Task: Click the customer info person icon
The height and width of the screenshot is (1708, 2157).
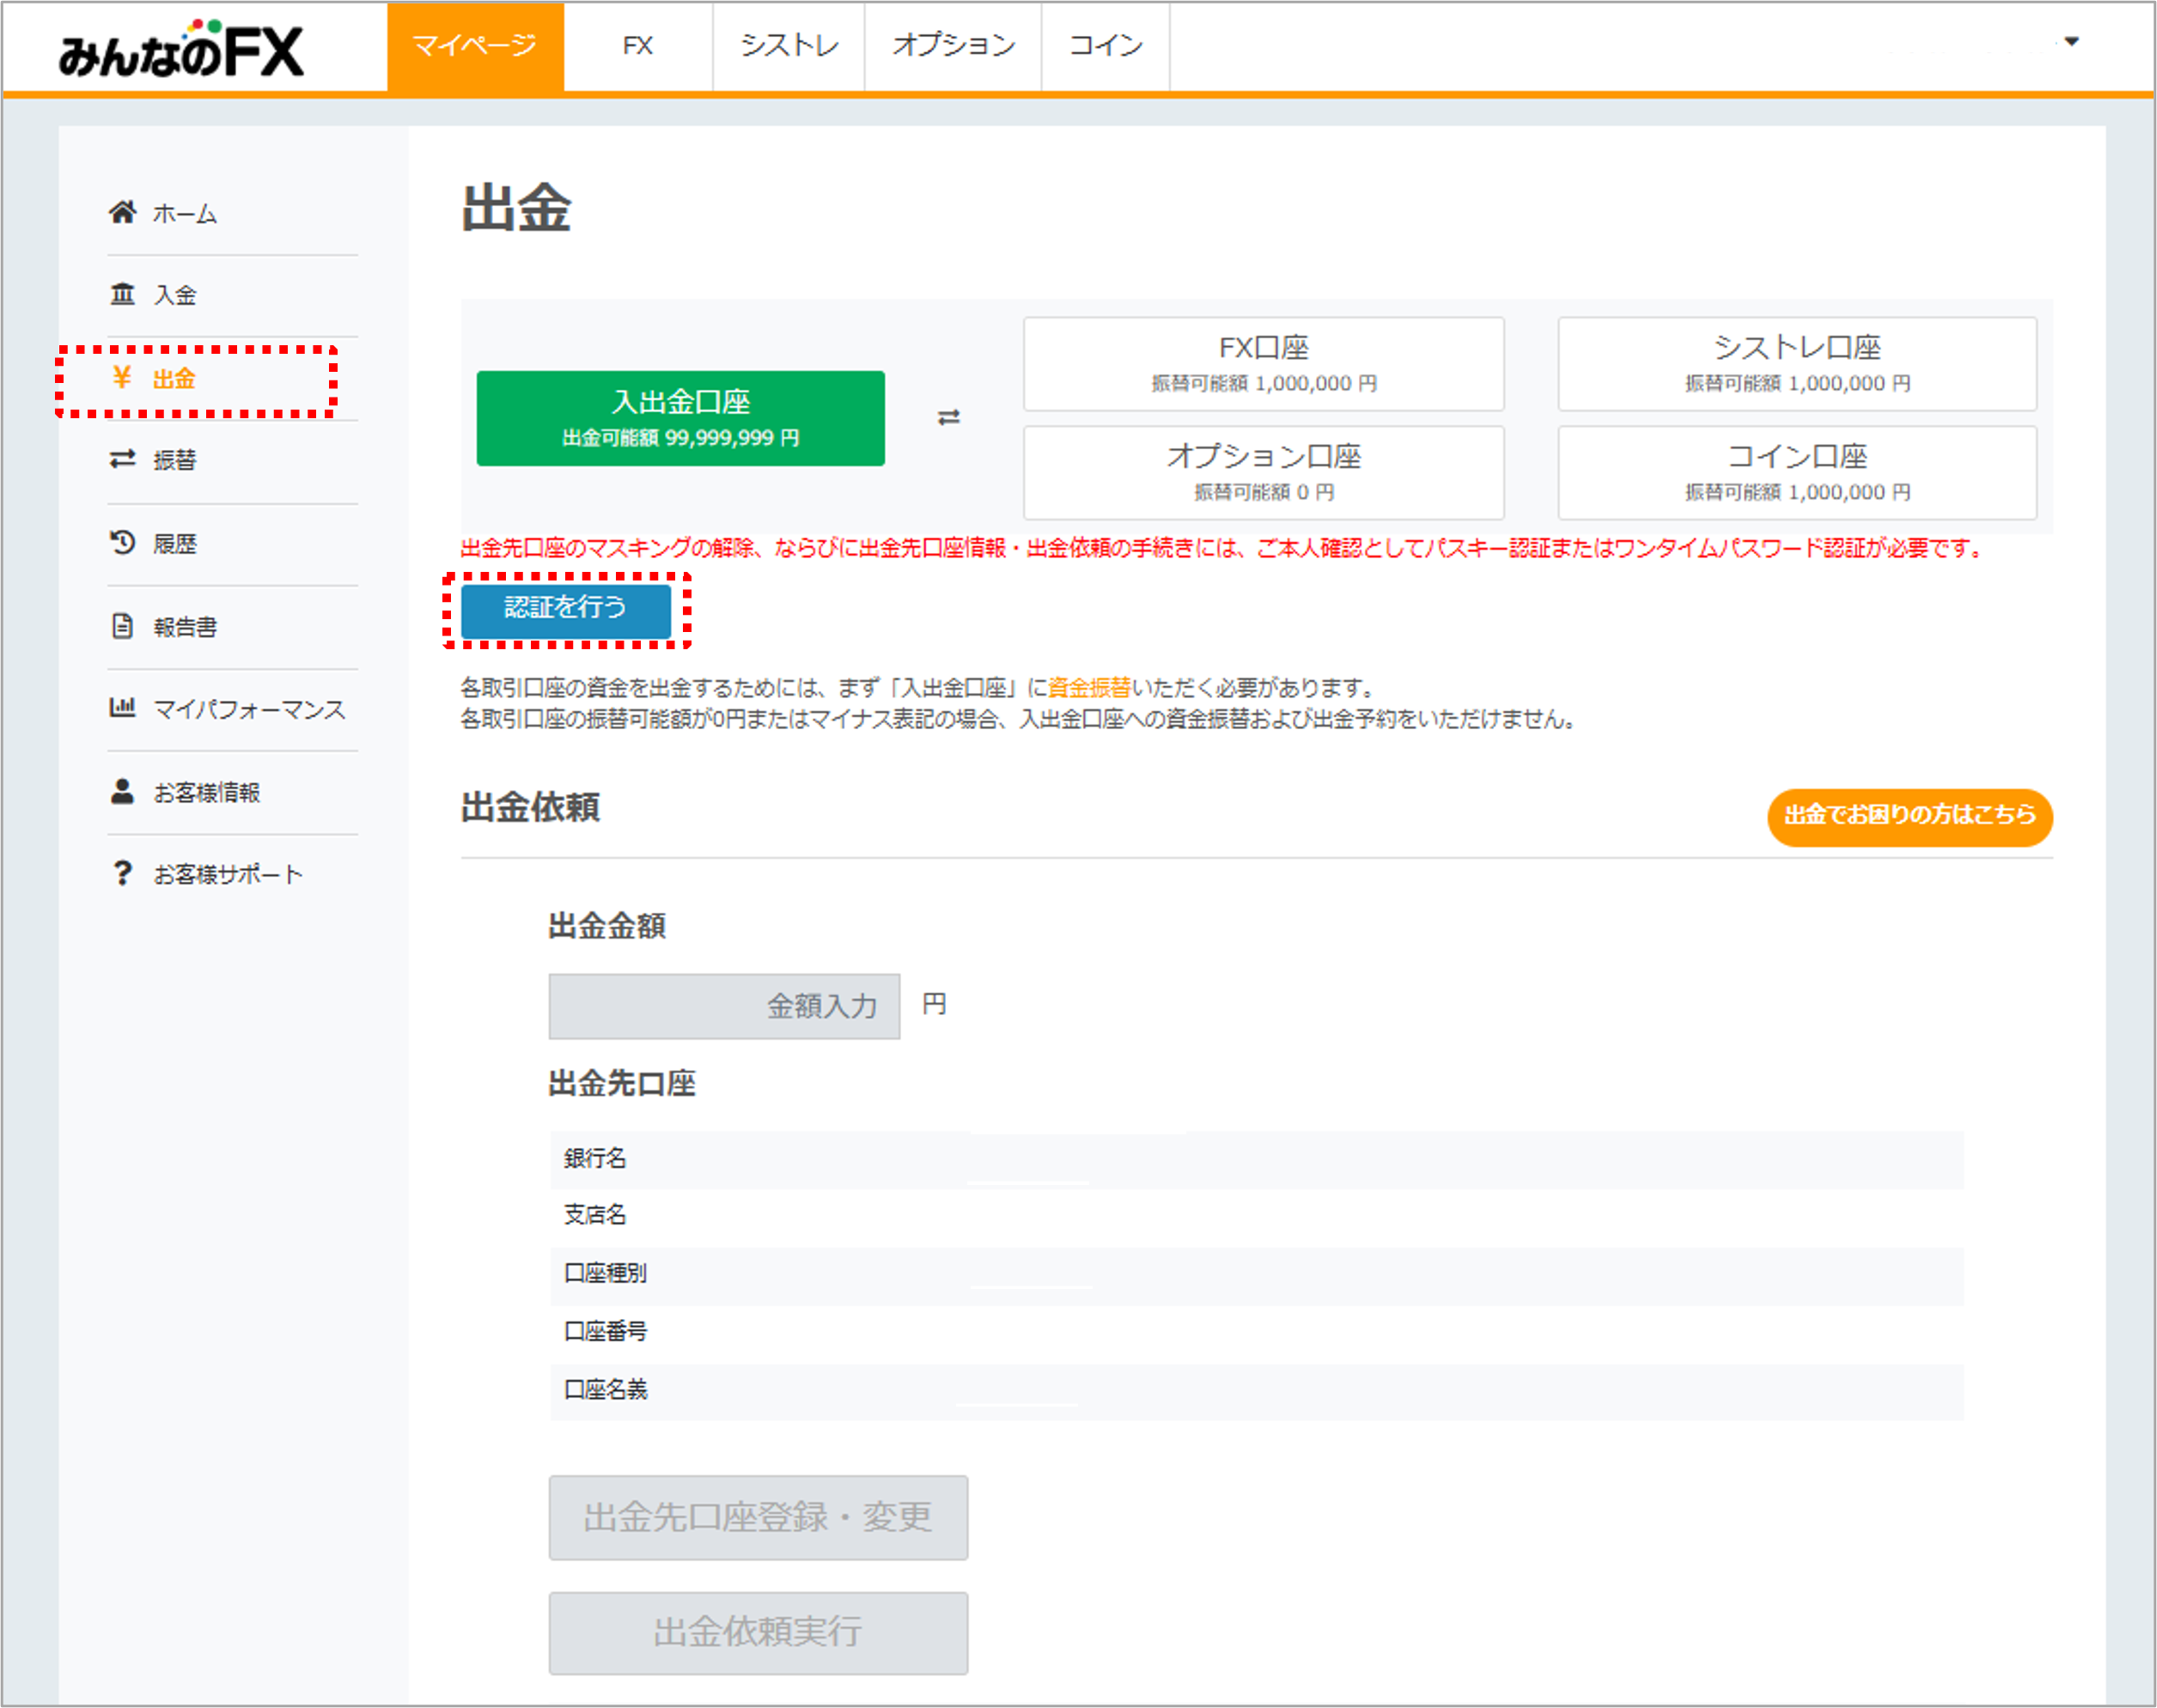Action: click(x=122, y=791)
